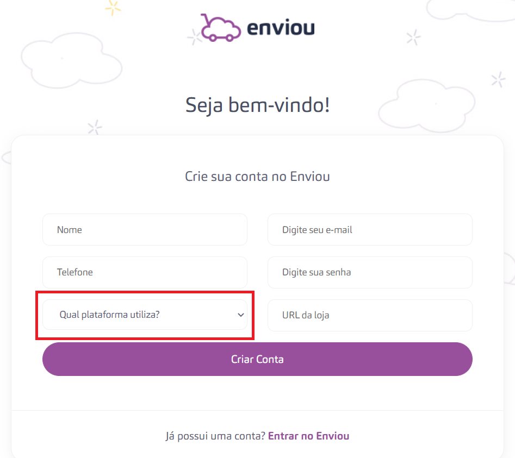Submit with the Criar Conta button
This screenshot has width=515, height=458.
coord(258,359)
